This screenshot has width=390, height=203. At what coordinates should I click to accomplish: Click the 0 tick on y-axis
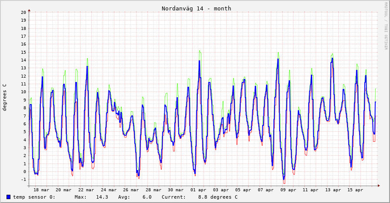coord(25,172)
